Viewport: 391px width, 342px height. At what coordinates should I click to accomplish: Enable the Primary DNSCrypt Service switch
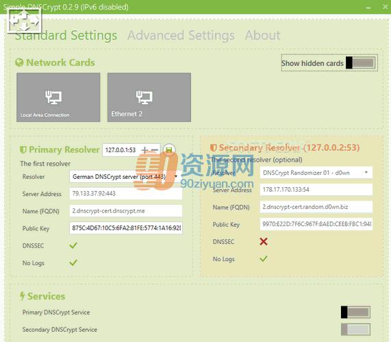(355, 312)
